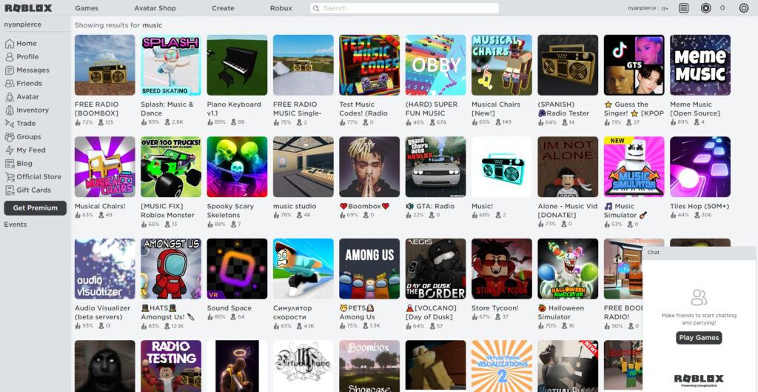This screenshot has width=758, height=392.
Task: Open the Avatar Shop menu
Action: point(155,8)
